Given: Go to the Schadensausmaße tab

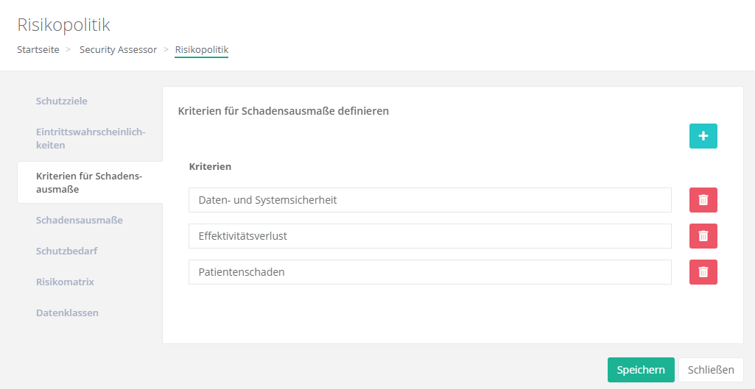Looking at the screenshot, I should pyautogui.click(x=79, y=220).
